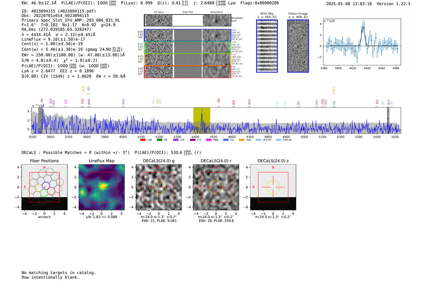Screen dimensions: 432x294
Task: Click the blue fiber circle in Fiber Positions
Action: point(46,186)
